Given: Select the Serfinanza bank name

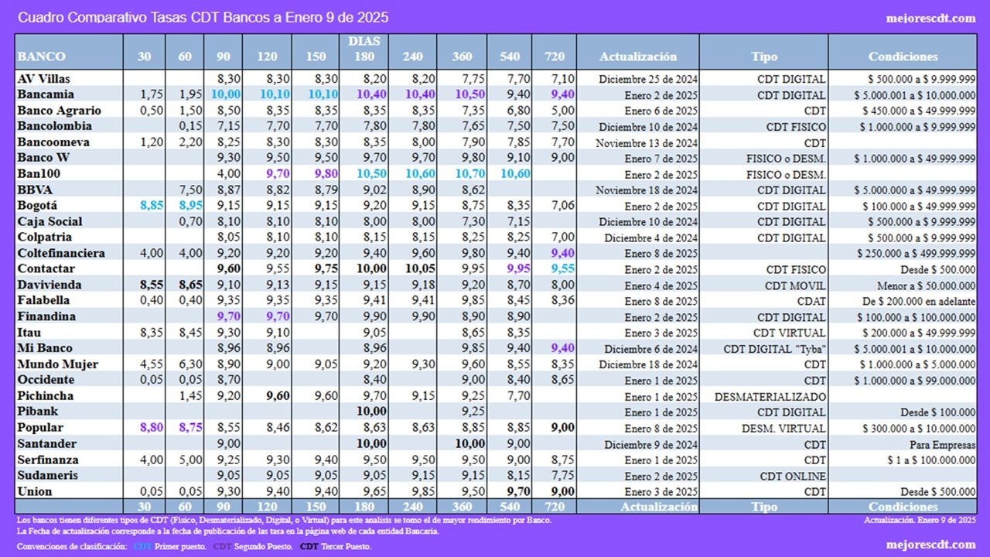Looking at the screenshot, I should 49,460.
